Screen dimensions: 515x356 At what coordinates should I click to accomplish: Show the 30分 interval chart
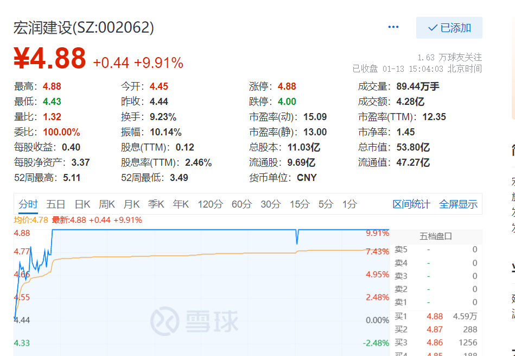click(x=271, y=204)
